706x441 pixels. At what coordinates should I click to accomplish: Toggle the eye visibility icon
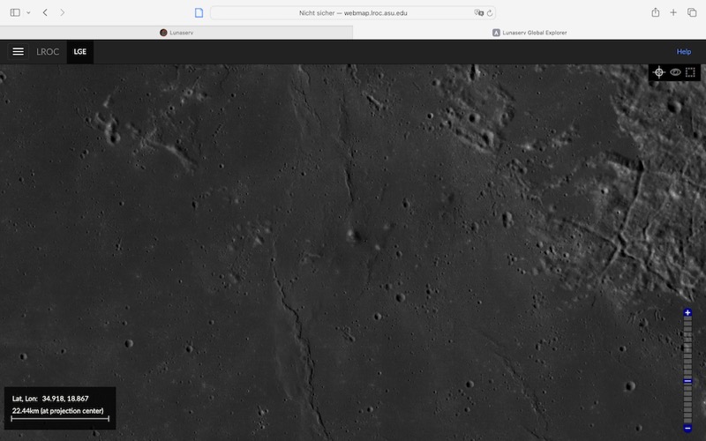(675, 72)
